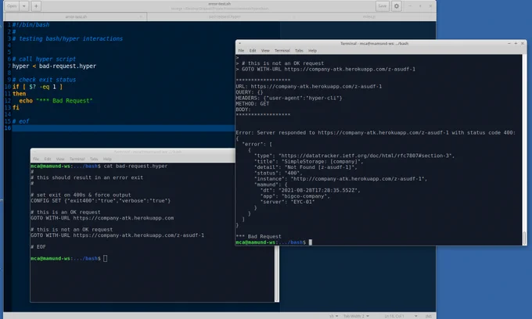Open Terminal menu in the left terminal
This screenshot has width=532, height=319.
click(x=77, y=159)
